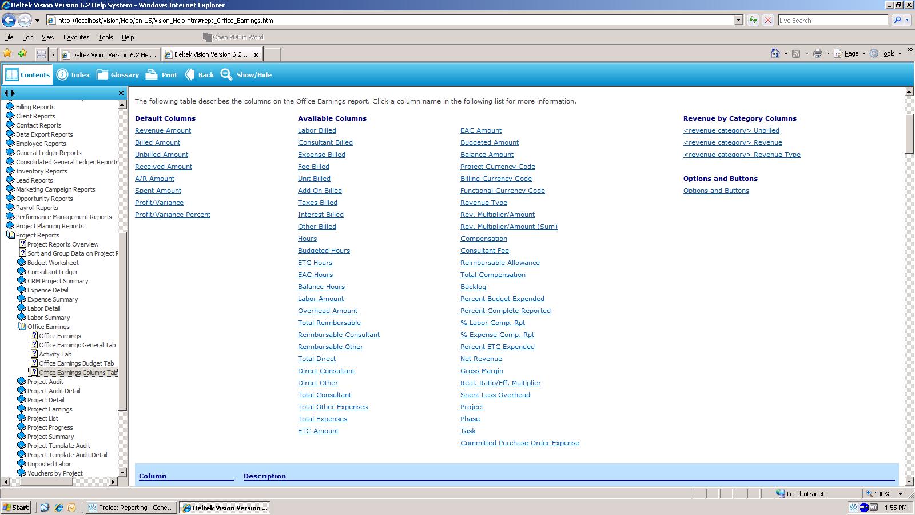915x515 pixels.
Task: Toggle Show/Hide navigation pane
Action: [x=227, y=75]
